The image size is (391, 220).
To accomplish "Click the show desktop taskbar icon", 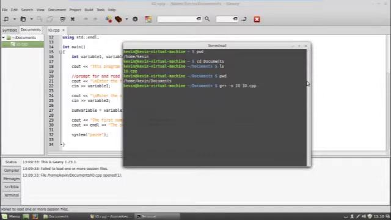I will (x=26, y=216).
